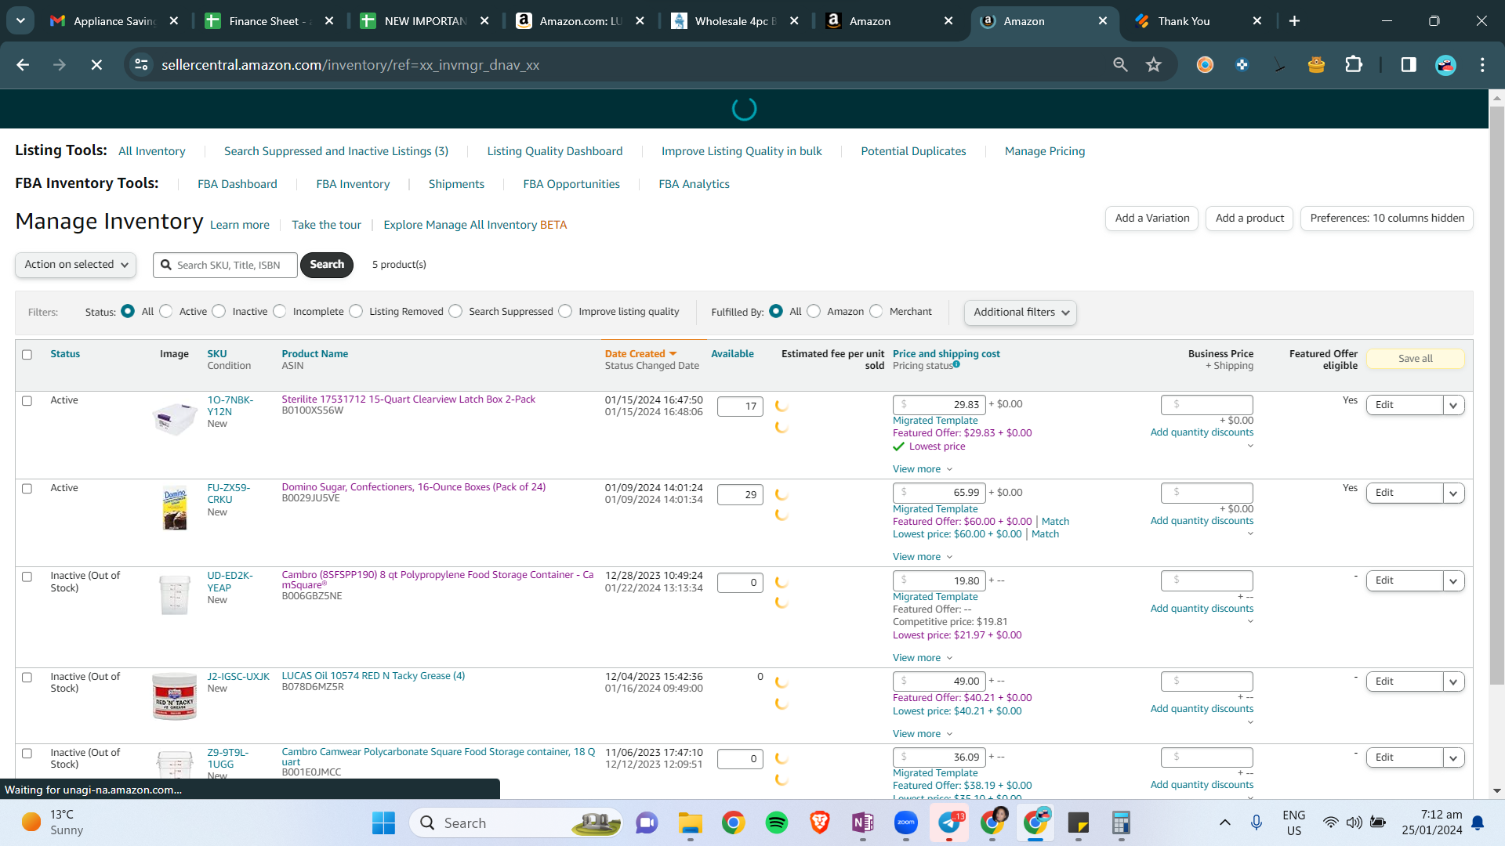Click the price field showing 29.83
Viewport: 1505px width, 846px height.
(x=939, y=405)
